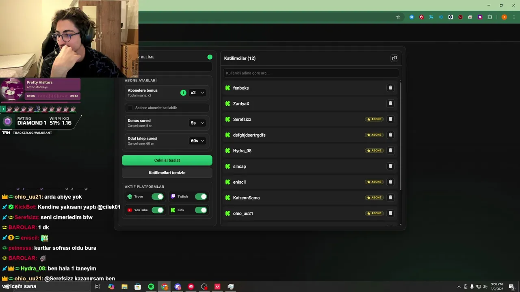520x292 pixels.
Task: Open the browser Extensions puzzle menu
Action: (x=490, y=17)
